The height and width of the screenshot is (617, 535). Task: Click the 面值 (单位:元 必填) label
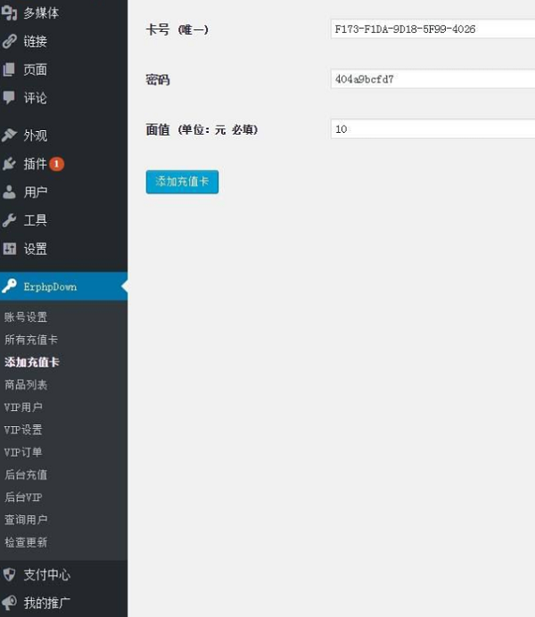(202, 129)
